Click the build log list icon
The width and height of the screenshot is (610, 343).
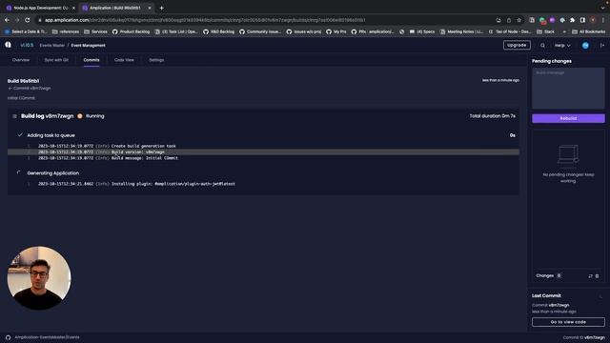tap(14, 116)
